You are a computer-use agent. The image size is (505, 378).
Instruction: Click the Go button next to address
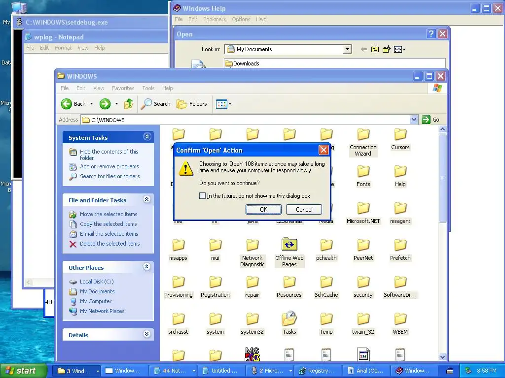pyautogui.click(x=431, y=120)
